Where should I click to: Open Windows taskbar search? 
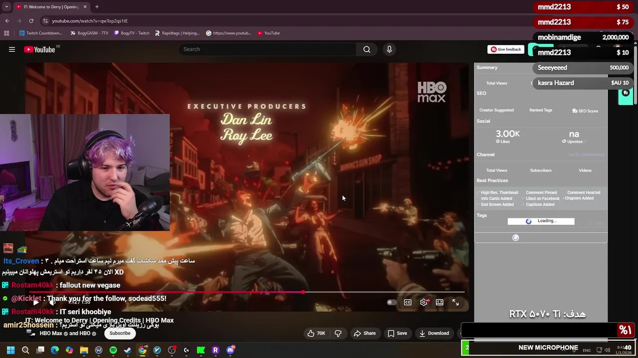[25, 350]
